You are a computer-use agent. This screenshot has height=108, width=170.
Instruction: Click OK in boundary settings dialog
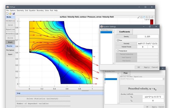click(x=147, y=107)
